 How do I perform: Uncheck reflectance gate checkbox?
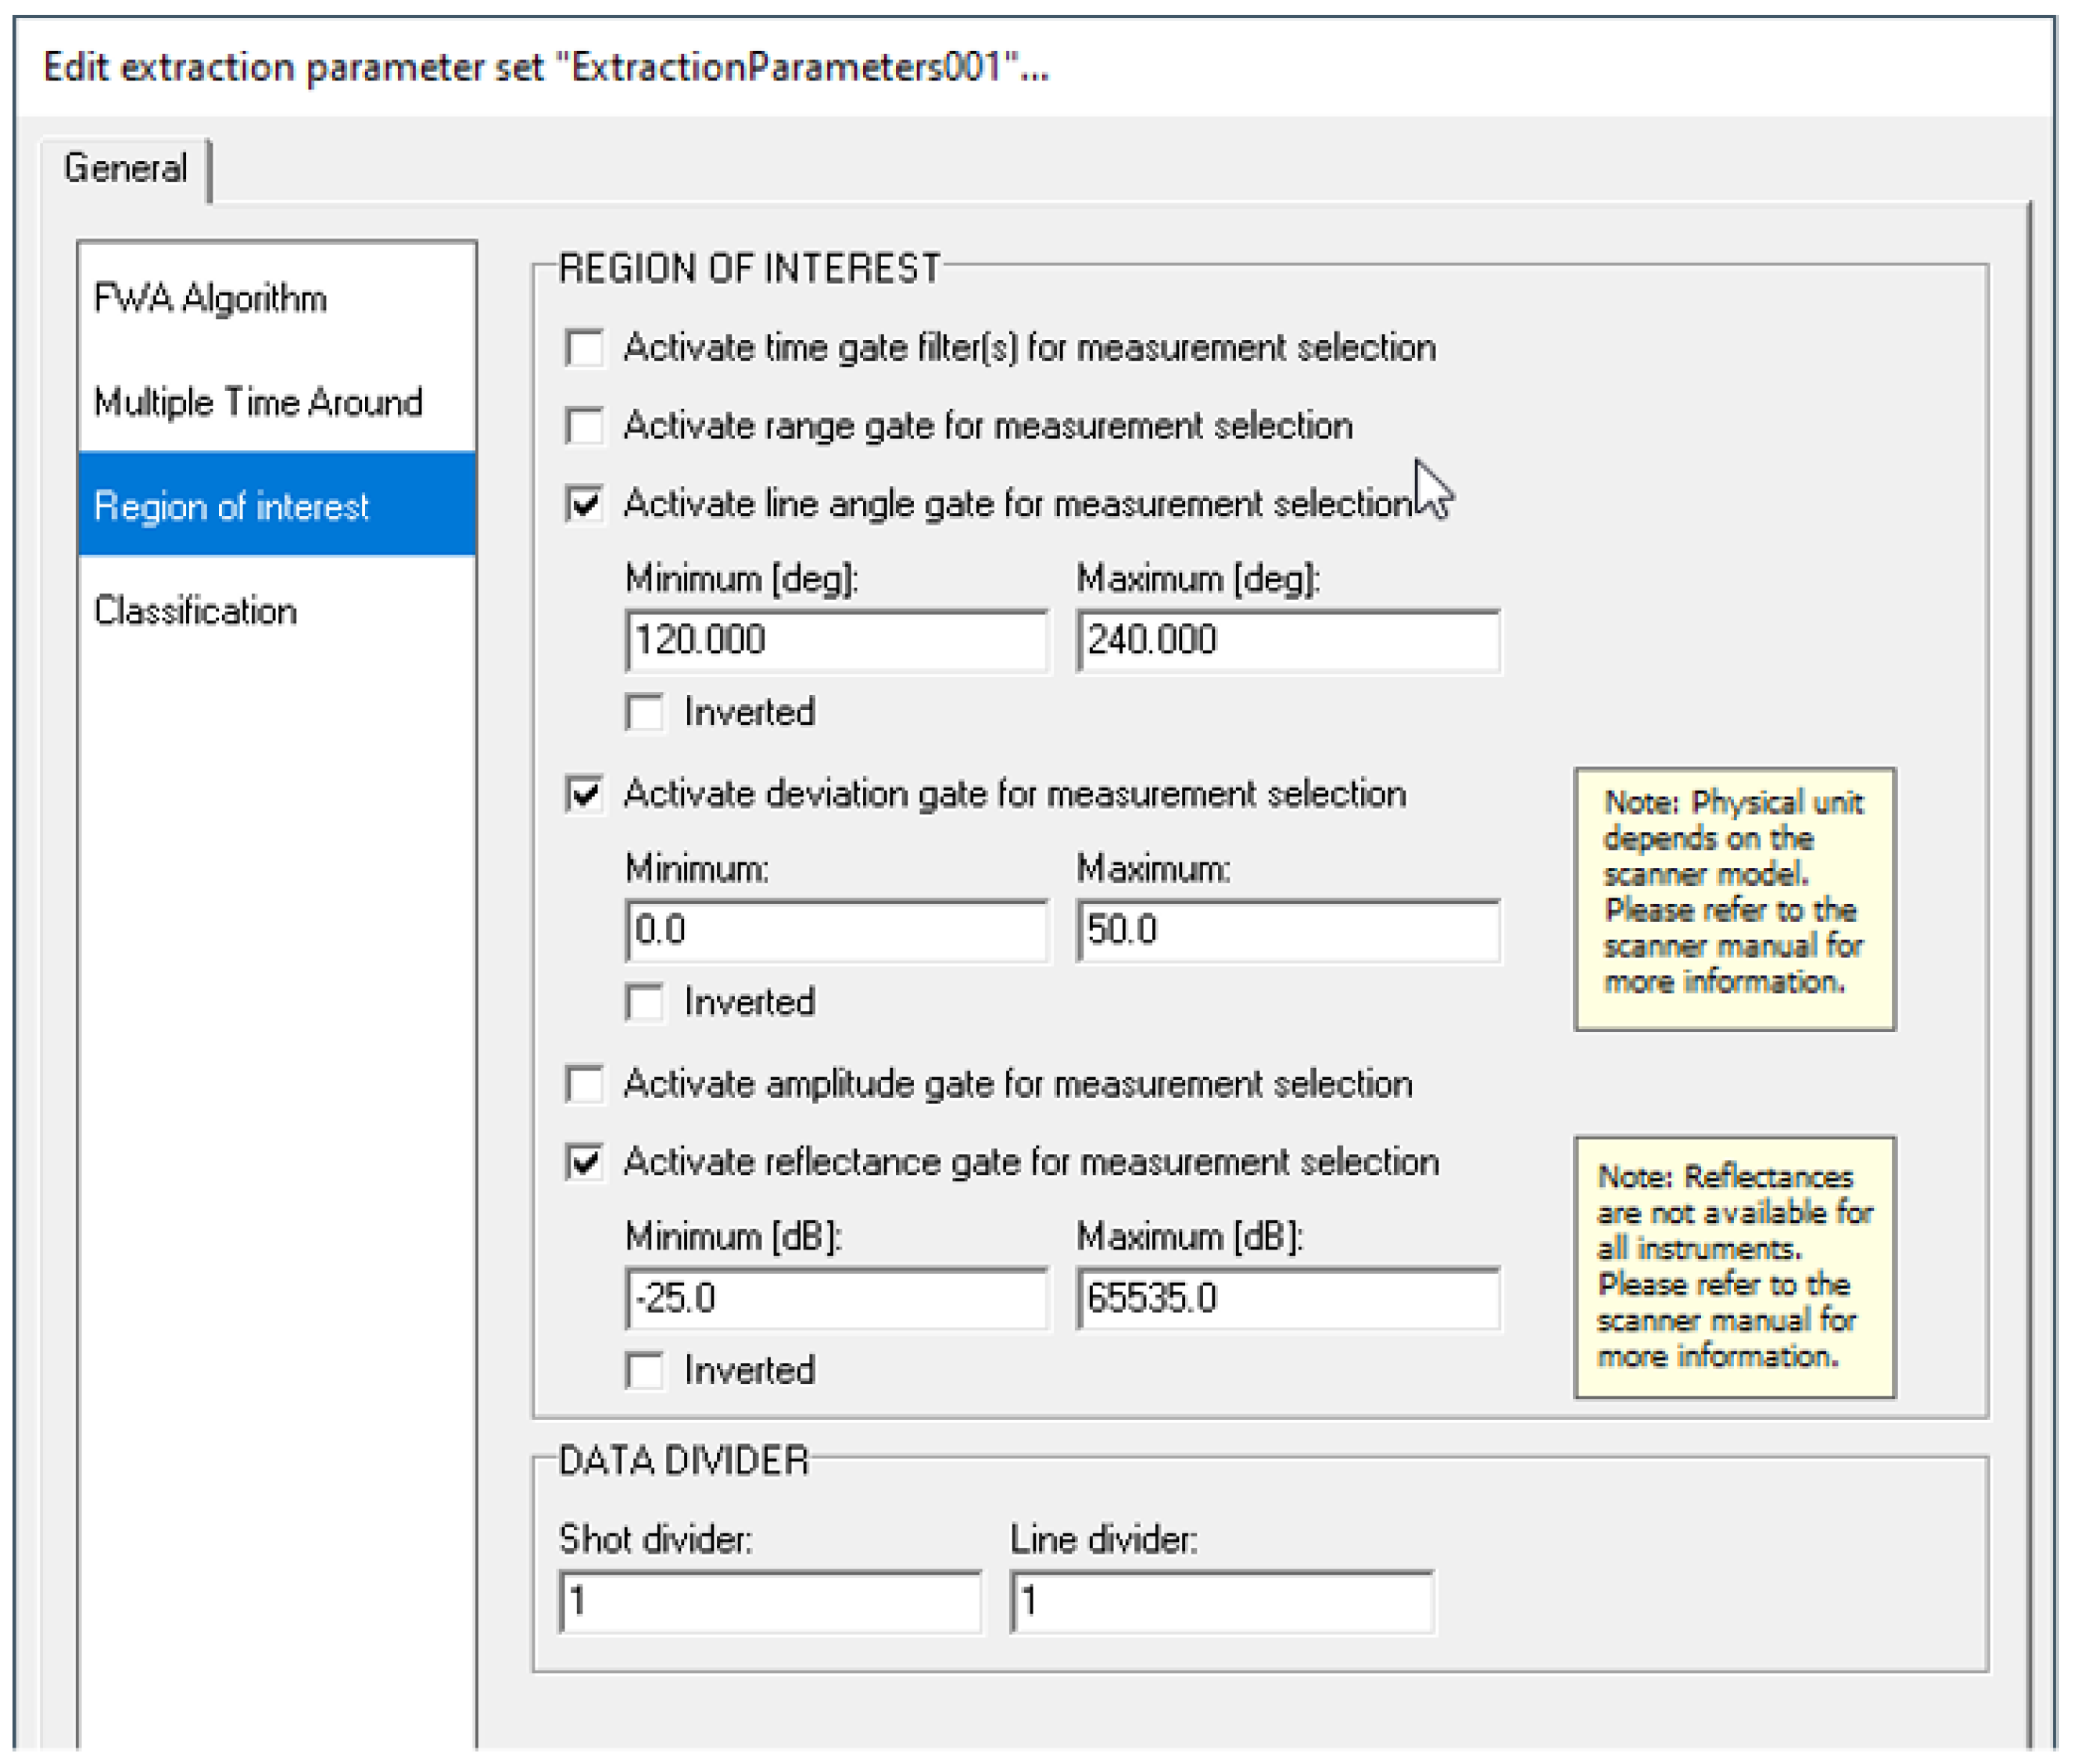(584, 1162)
